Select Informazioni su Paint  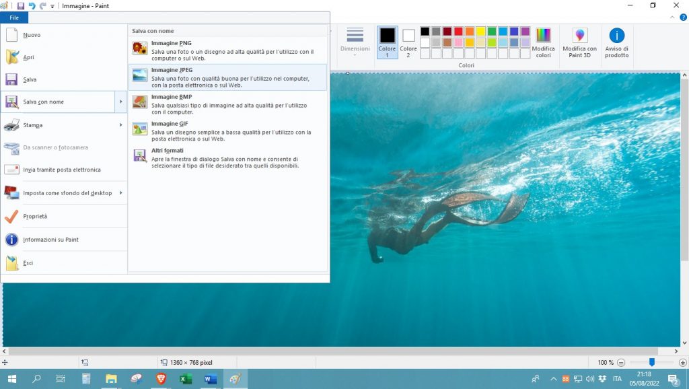pos(50,240)
